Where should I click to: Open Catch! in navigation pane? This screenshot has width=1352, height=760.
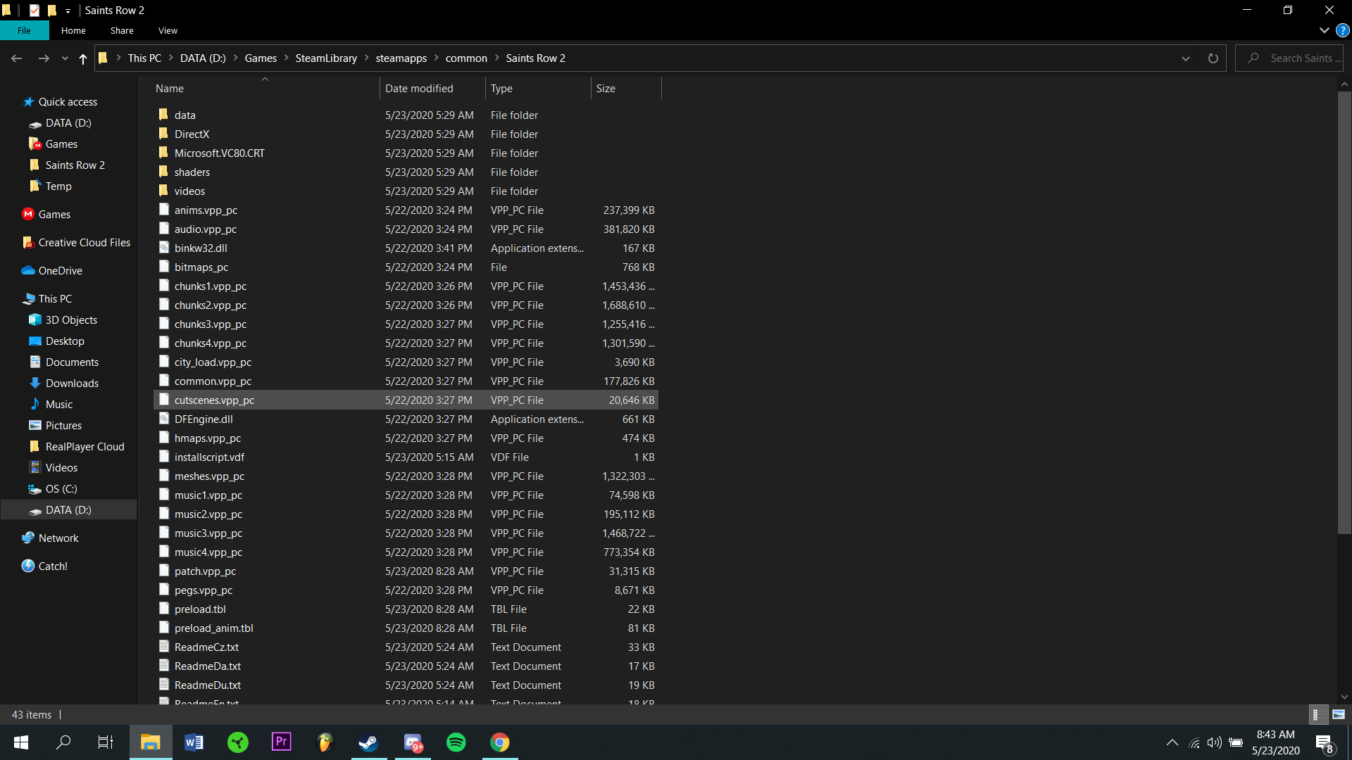tap(53, 566)
